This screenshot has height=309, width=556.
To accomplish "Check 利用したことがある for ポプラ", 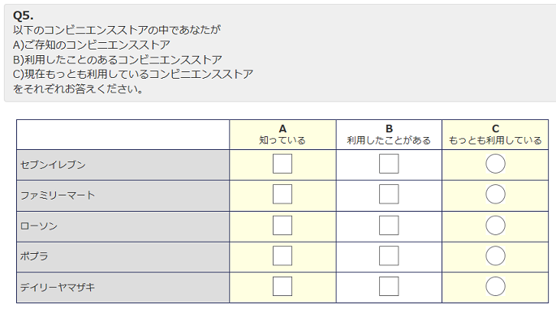I will coord(389,255).
